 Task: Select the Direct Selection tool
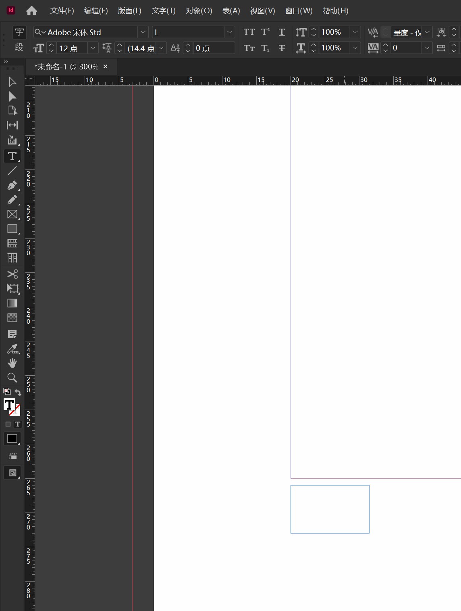[12, 96]
